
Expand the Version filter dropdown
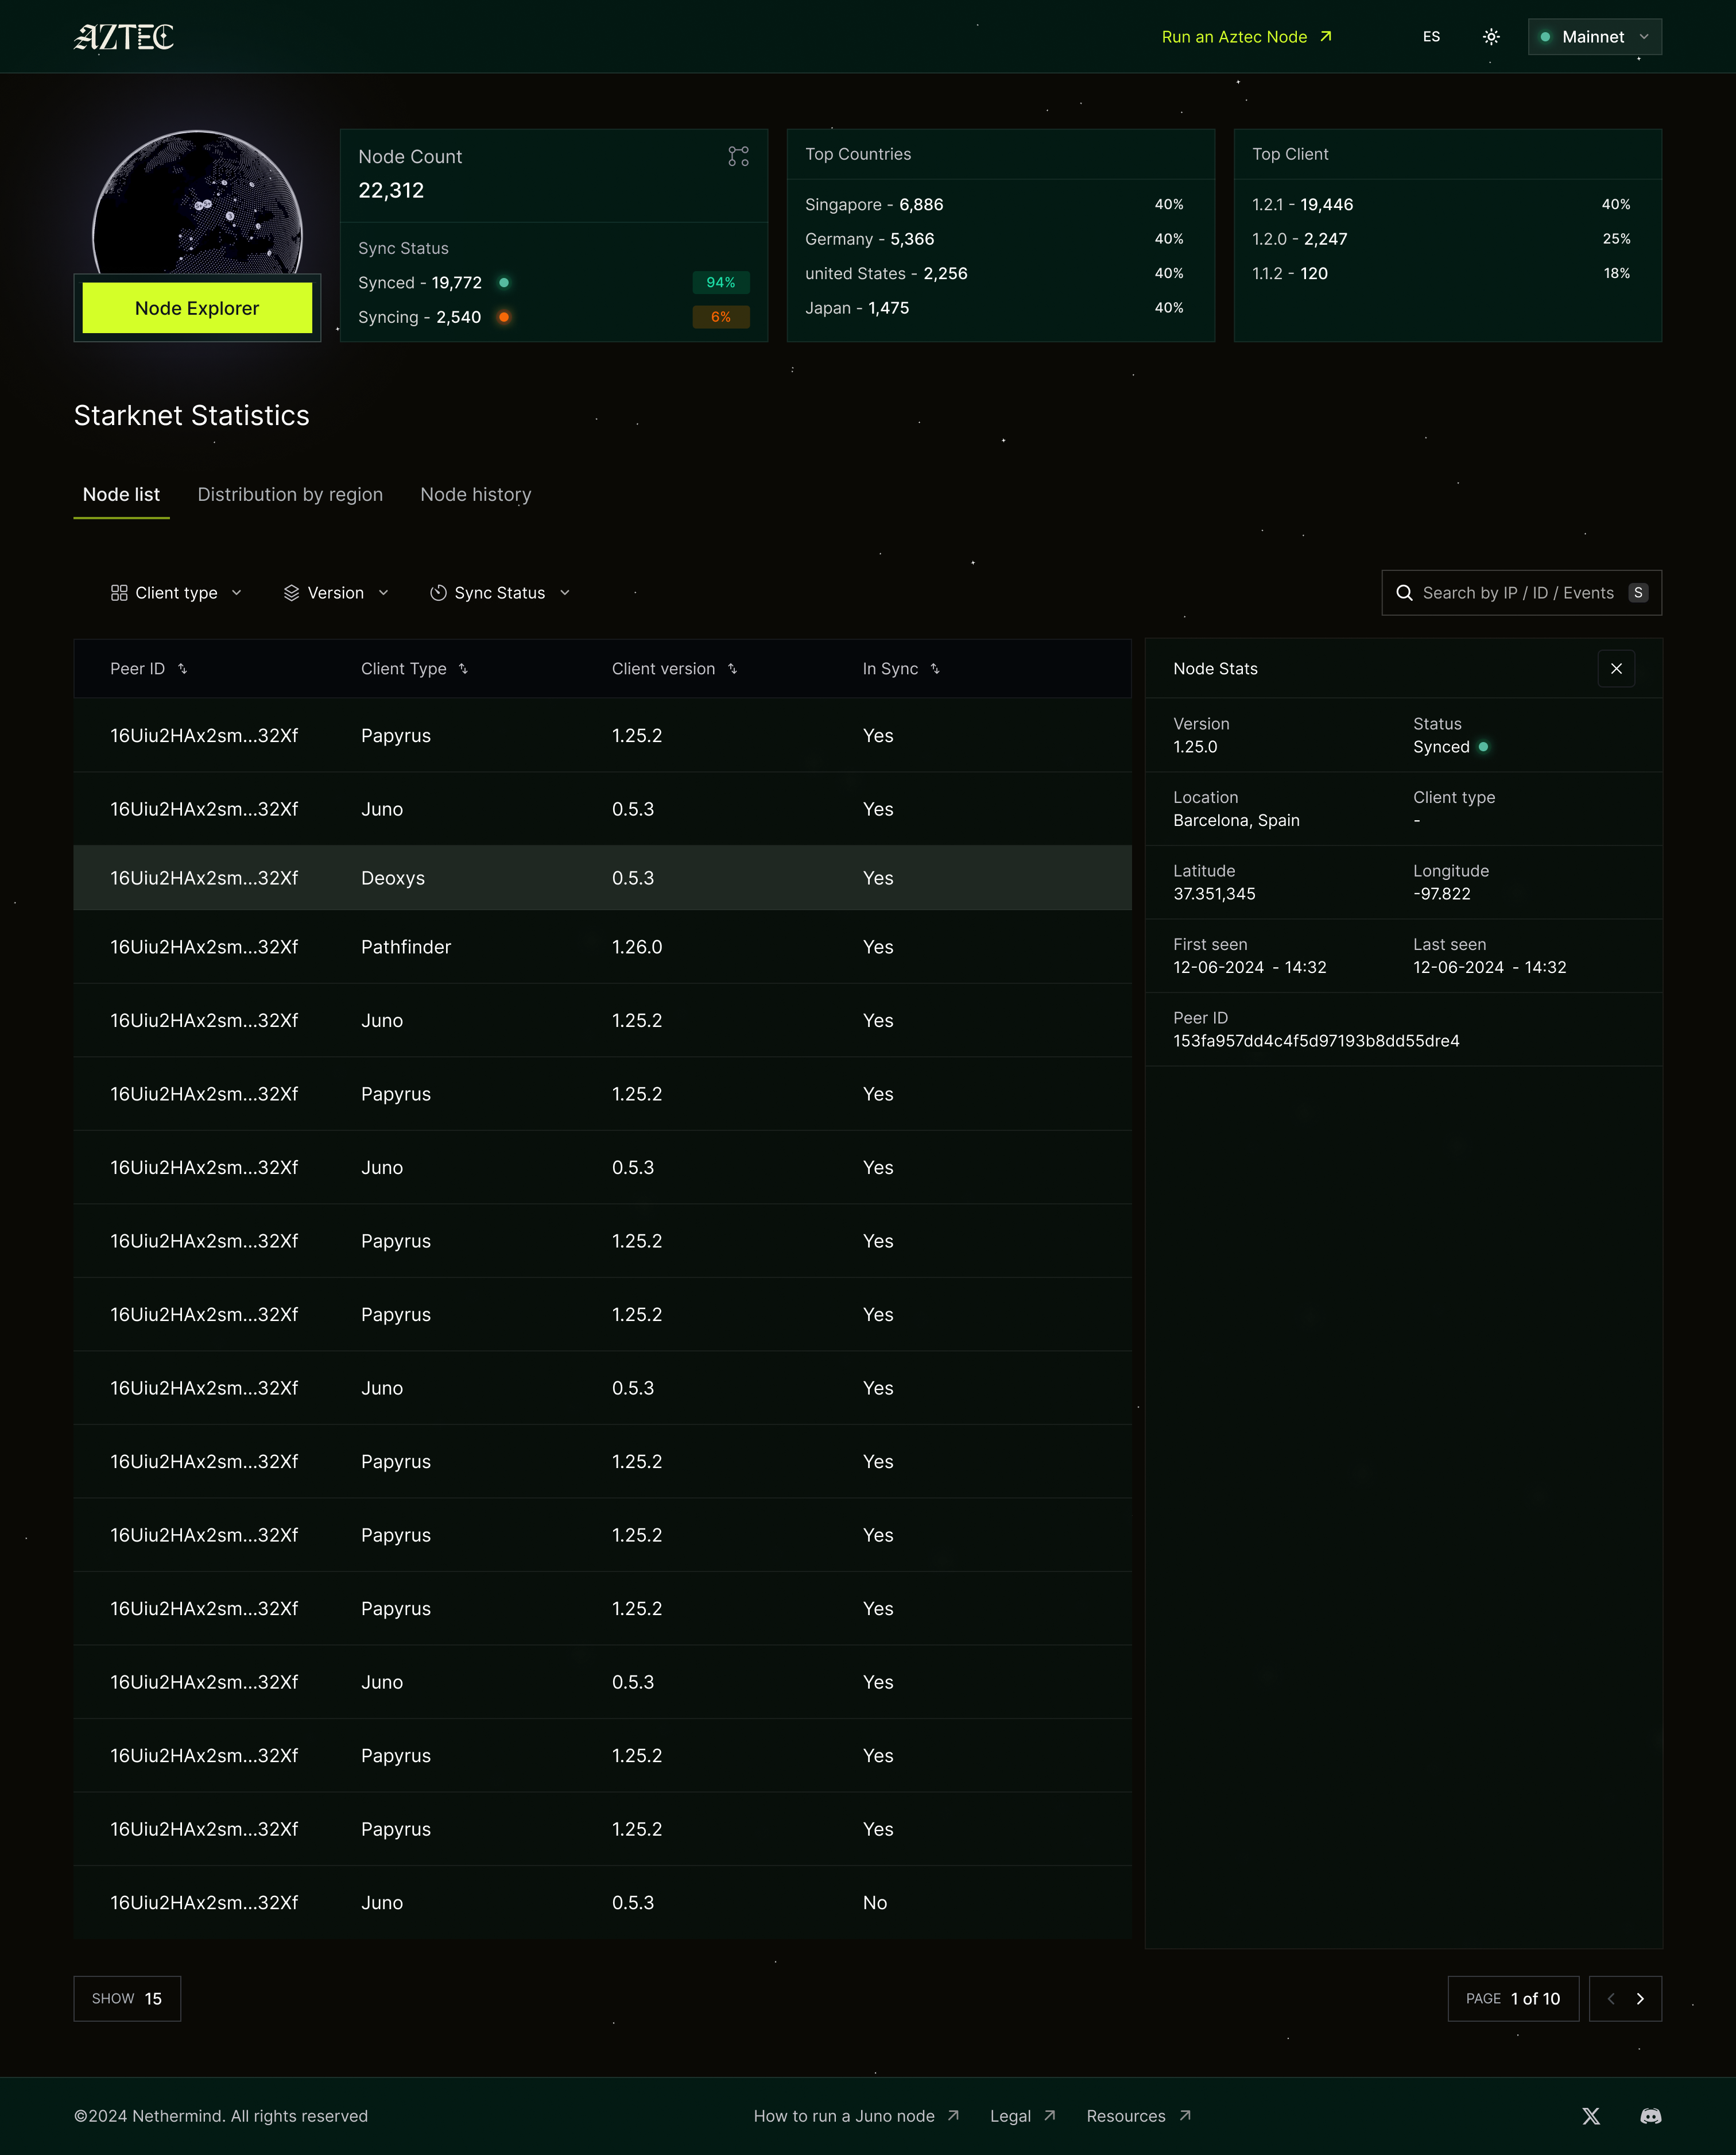click(336, 593)
